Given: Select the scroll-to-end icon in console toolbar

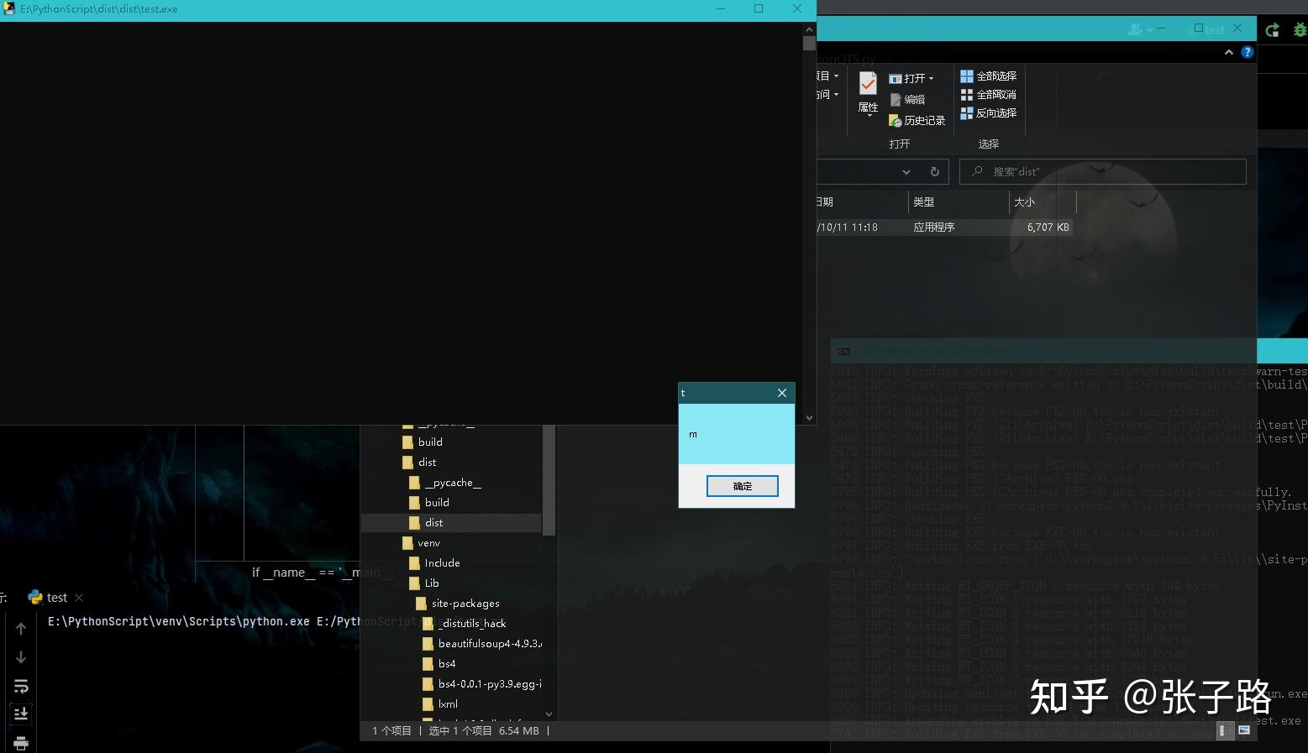Looking at the screenshot, I should pos(21,714).
